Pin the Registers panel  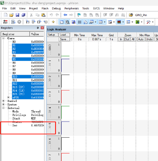[x=38, y=28]
